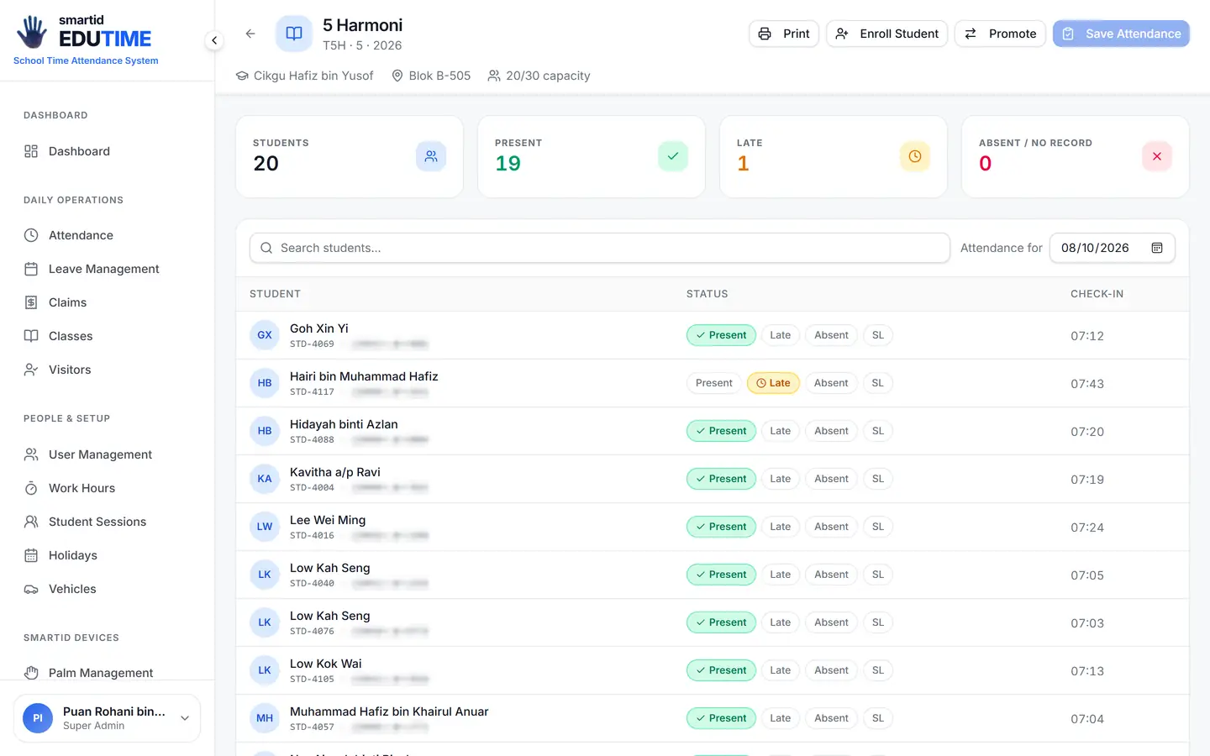Screen dimensions: 1210x756
Task: Click the back arrow beside 5 Harmoni
Action: click(250, 34)
